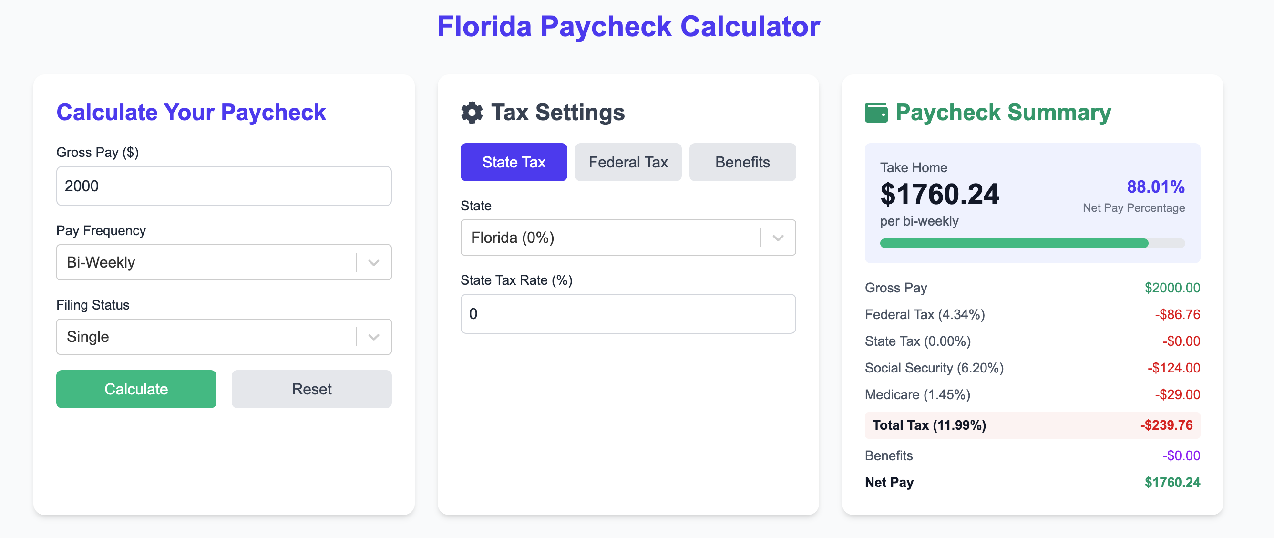
Task: Click the 88.01% Net Pay Percentage value
Action: (x=1155, y=186)
